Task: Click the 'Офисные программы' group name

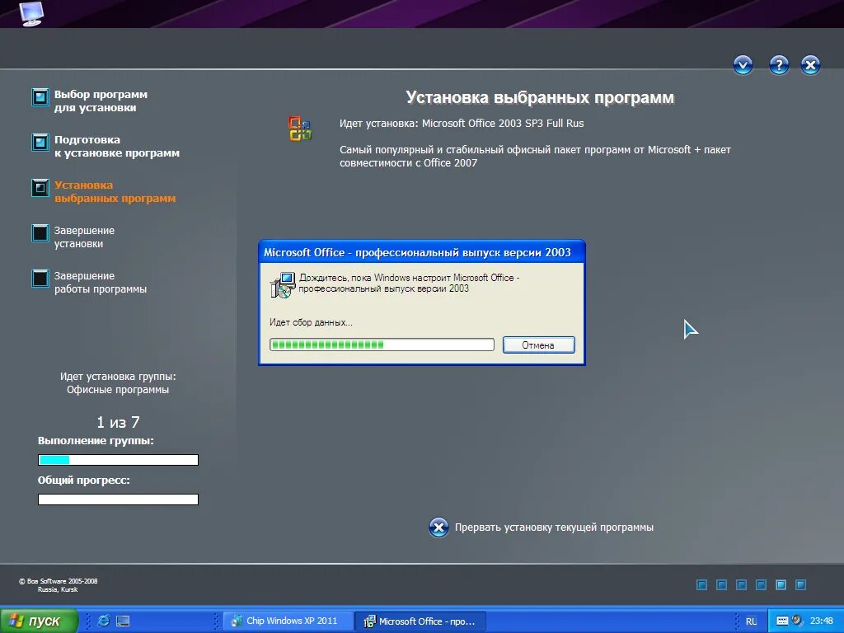Action: click(x=118, y=390)
